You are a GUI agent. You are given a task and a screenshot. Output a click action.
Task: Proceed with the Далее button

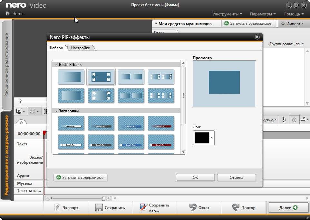pyautogui.click(x=288, y=207)
